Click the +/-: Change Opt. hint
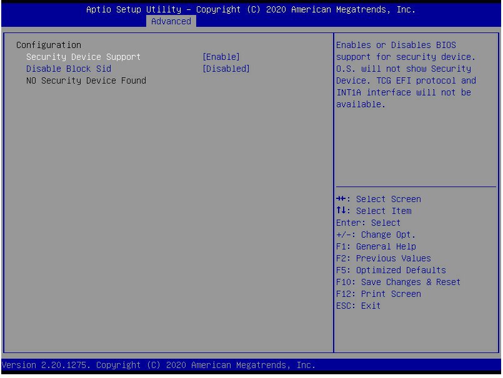The image size is (503, 378). click(x=376, y=235)
